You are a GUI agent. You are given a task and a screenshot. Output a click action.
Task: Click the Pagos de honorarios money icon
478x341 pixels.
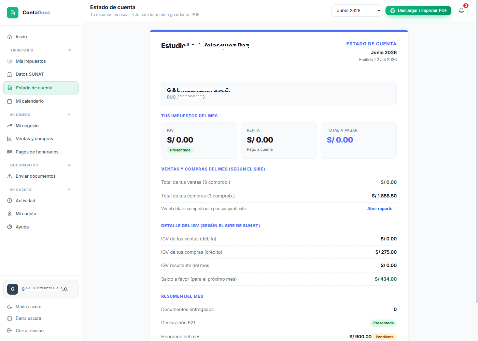pyautogui.click(x=10, y=152)
